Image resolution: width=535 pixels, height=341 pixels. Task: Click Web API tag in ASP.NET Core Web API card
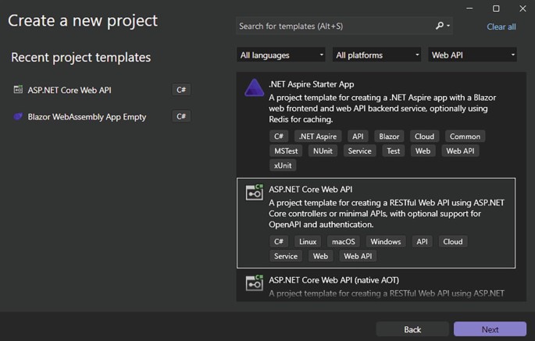pos(358,256)
